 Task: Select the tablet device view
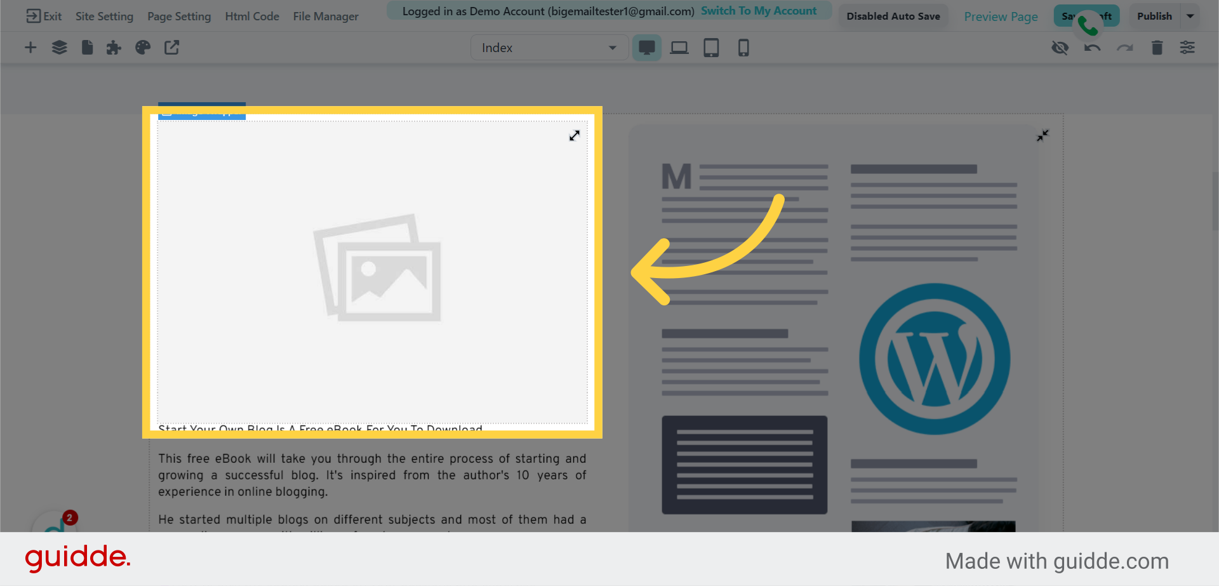711,48
